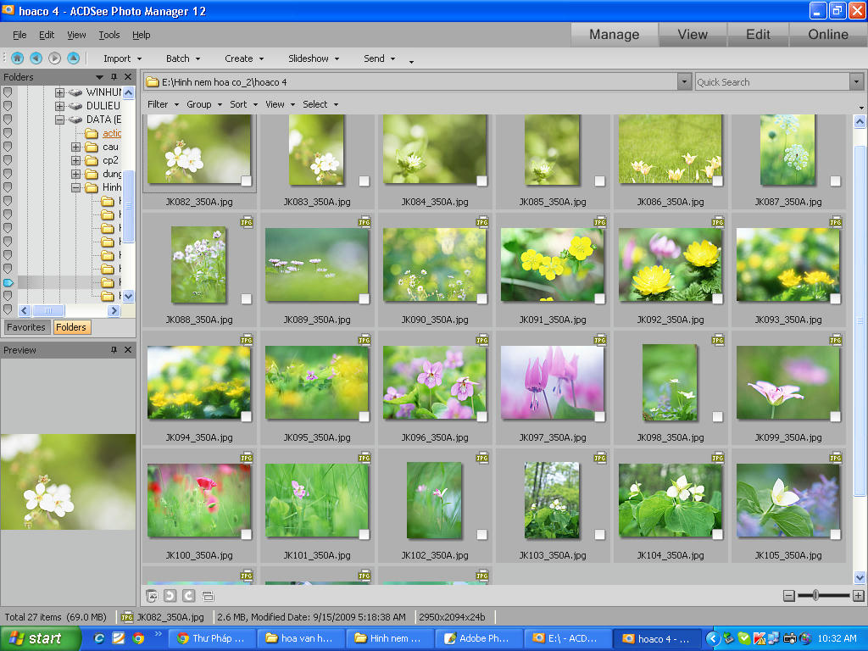Switch to the View mode tab
This screenshot has width=868, height=651.
(693, 34)
